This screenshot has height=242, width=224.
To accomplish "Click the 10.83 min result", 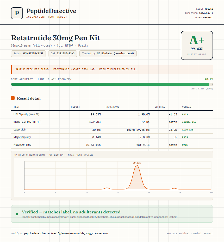I will click(93, 145).
